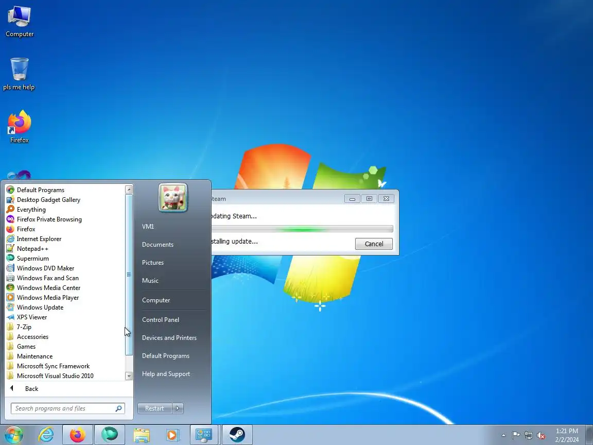Open Documents from the Start menu
The height and width of the screenshot is (445, 593).
click(x=158, y=245)
